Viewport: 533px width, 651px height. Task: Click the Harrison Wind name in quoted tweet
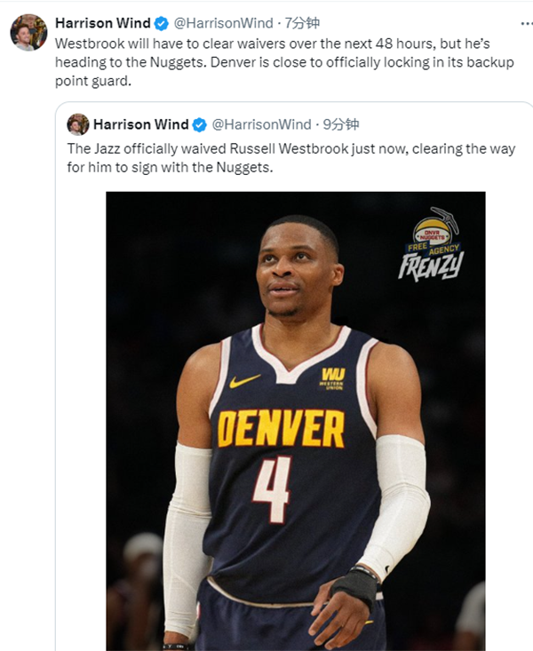140,124
